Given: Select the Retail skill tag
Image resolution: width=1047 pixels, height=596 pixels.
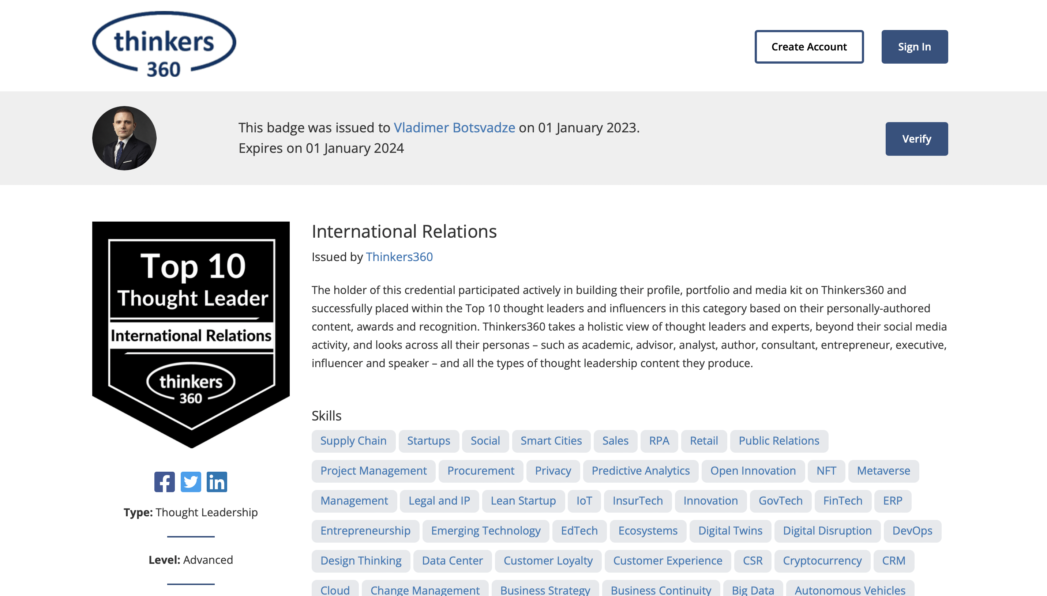Looking at the screenshot, I should [704, 441].
